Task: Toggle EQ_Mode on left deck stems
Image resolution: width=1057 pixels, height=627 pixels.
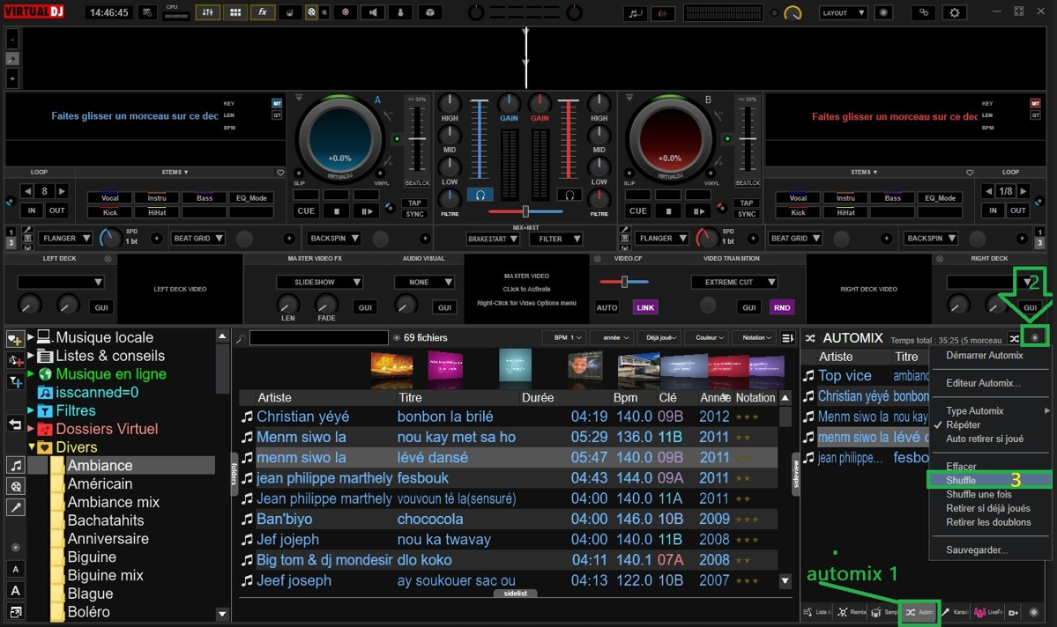Action: coord(251,198)
